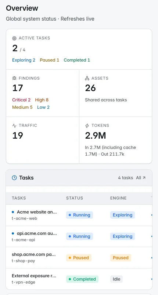The height and width of the screenshot is (295, 158).
Task: Click the Paused engine badge for t-shop-pay
Action: coord(121,258)
